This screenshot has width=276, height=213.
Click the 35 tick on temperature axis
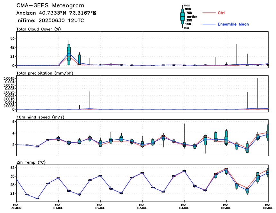coord(13,176)
